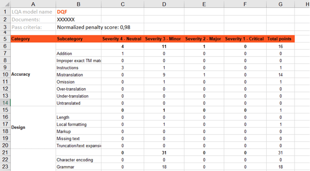Select column F header
Screen dimensions: 310x171
click(x=245, y=4)
